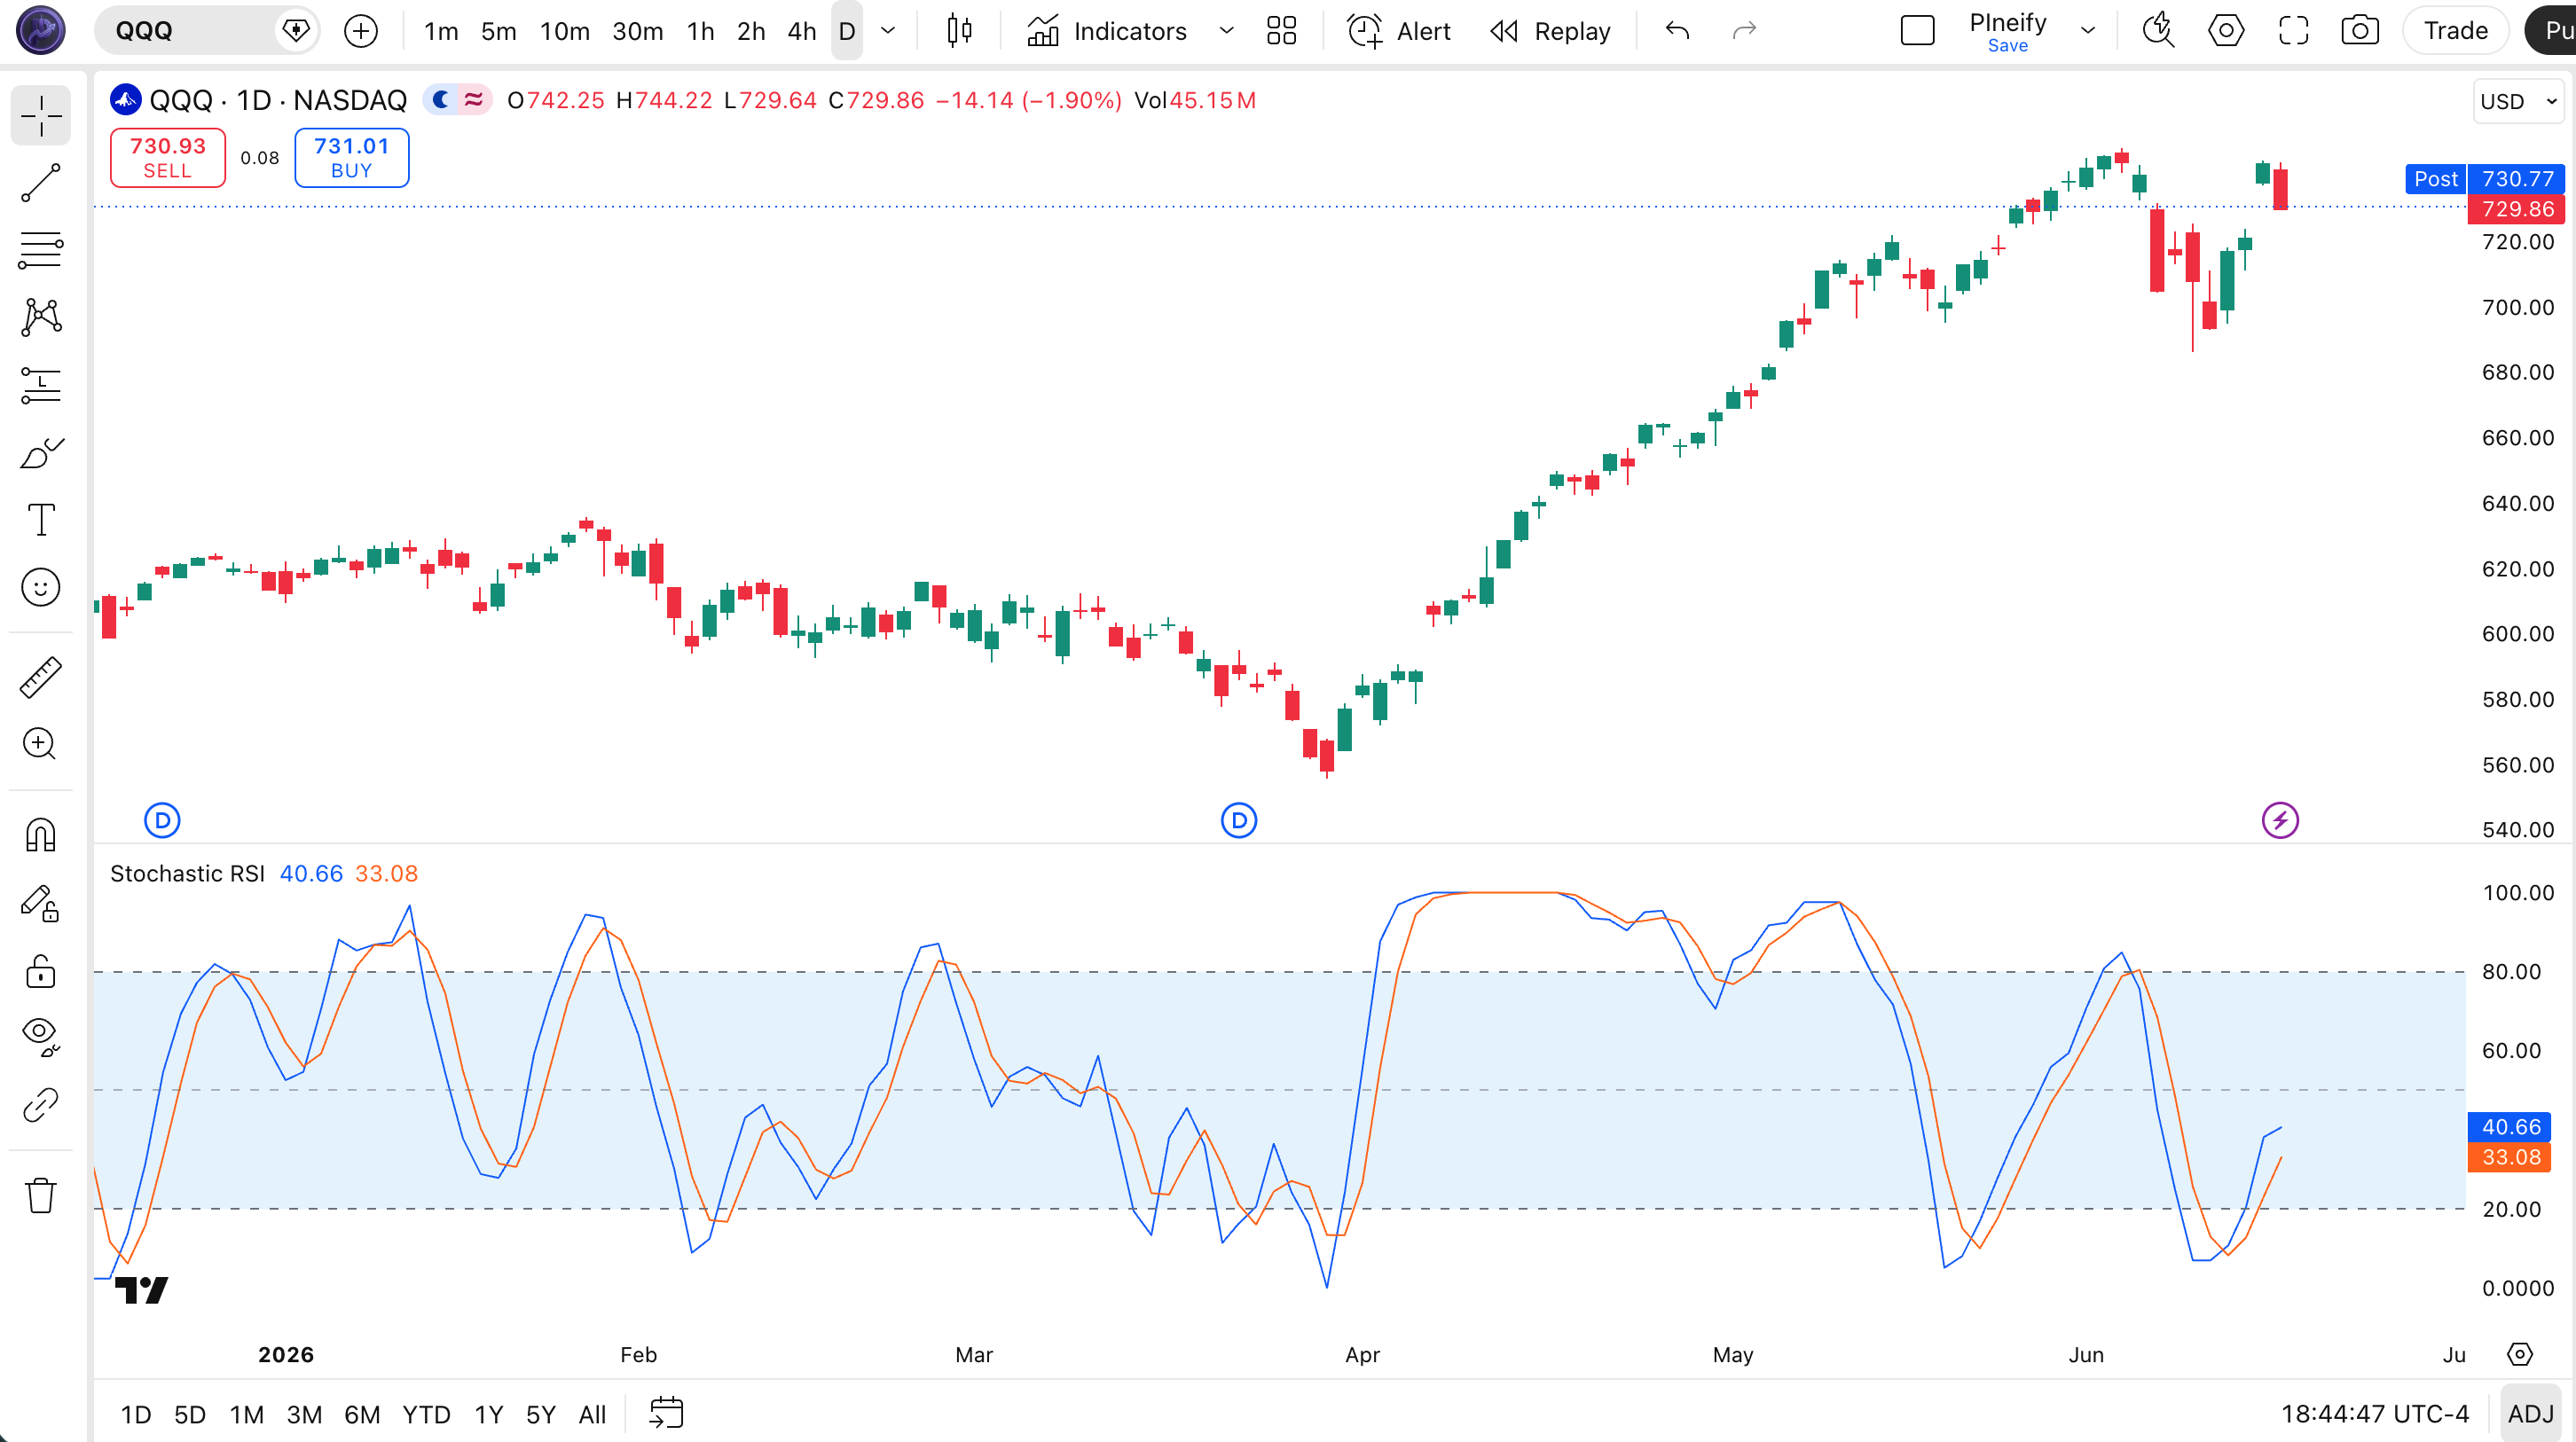Switch to the 1h interval

(701, 31)
